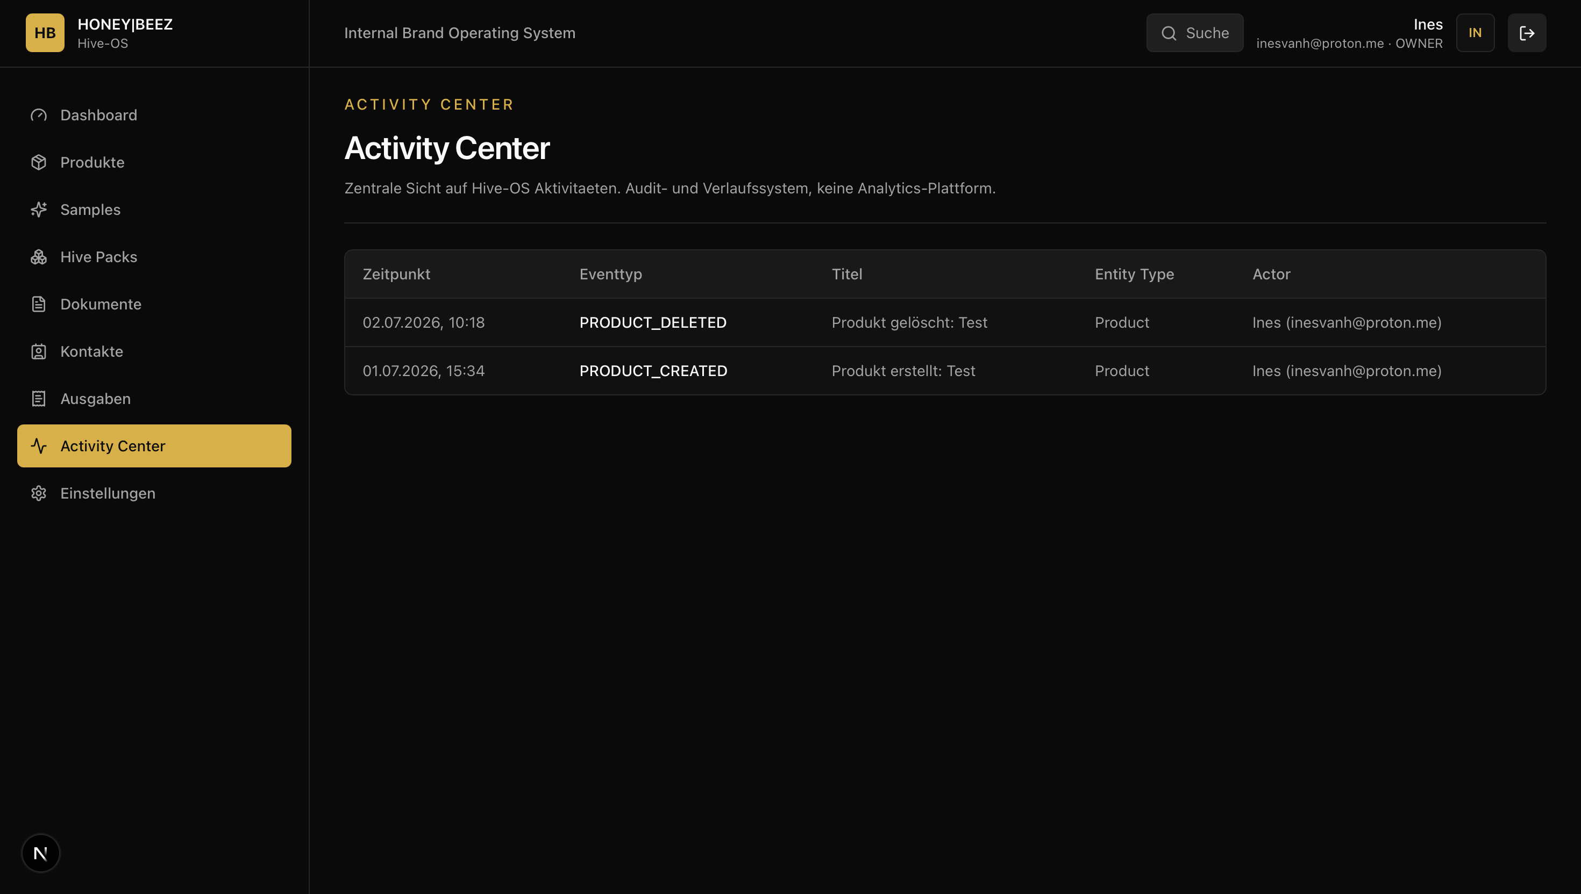Select Activity Center in sidebar
Image resolution: width=1581 pixels, height=894 pixels.
coord(154,446)
